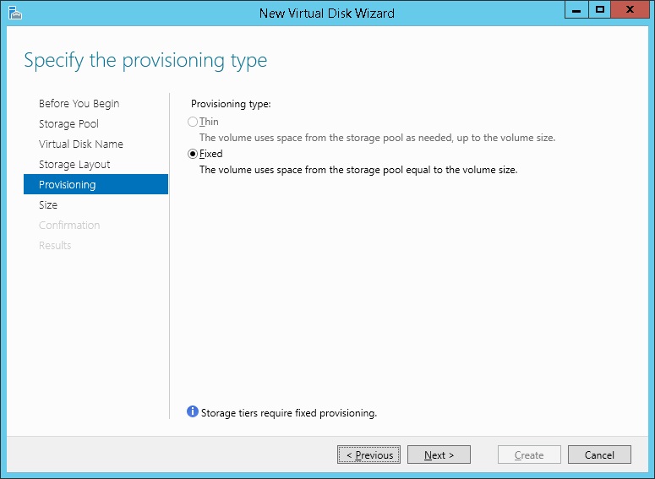Select the Thin provisioning radio button

click(193, 122)
